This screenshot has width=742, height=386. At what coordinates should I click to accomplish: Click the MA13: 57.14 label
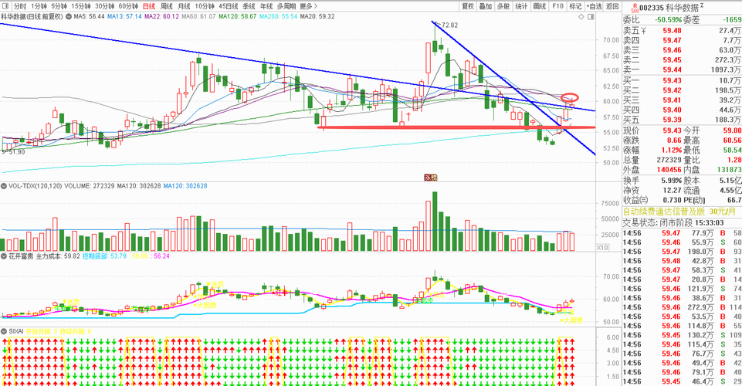(x=124, y=16)
